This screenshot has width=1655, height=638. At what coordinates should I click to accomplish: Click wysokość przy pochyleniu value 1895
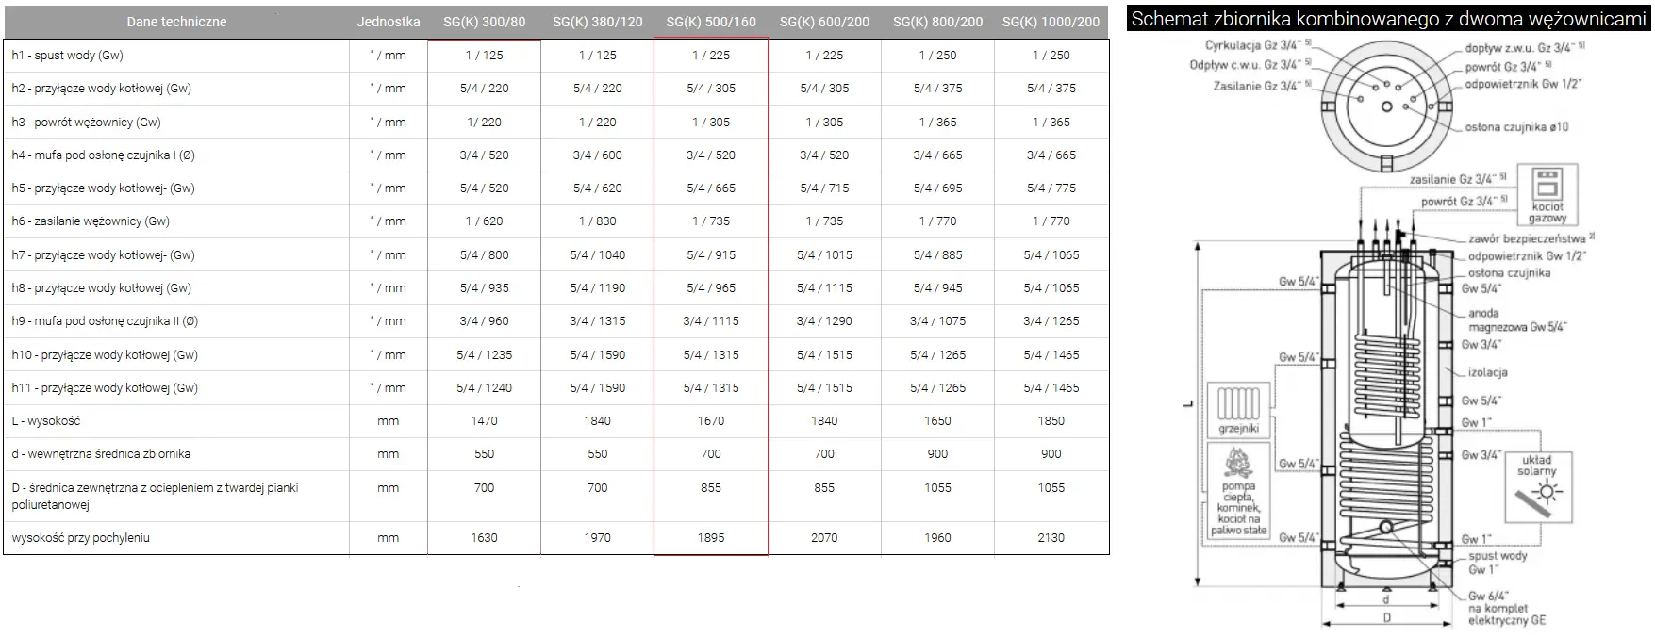[x=711, y=538]
